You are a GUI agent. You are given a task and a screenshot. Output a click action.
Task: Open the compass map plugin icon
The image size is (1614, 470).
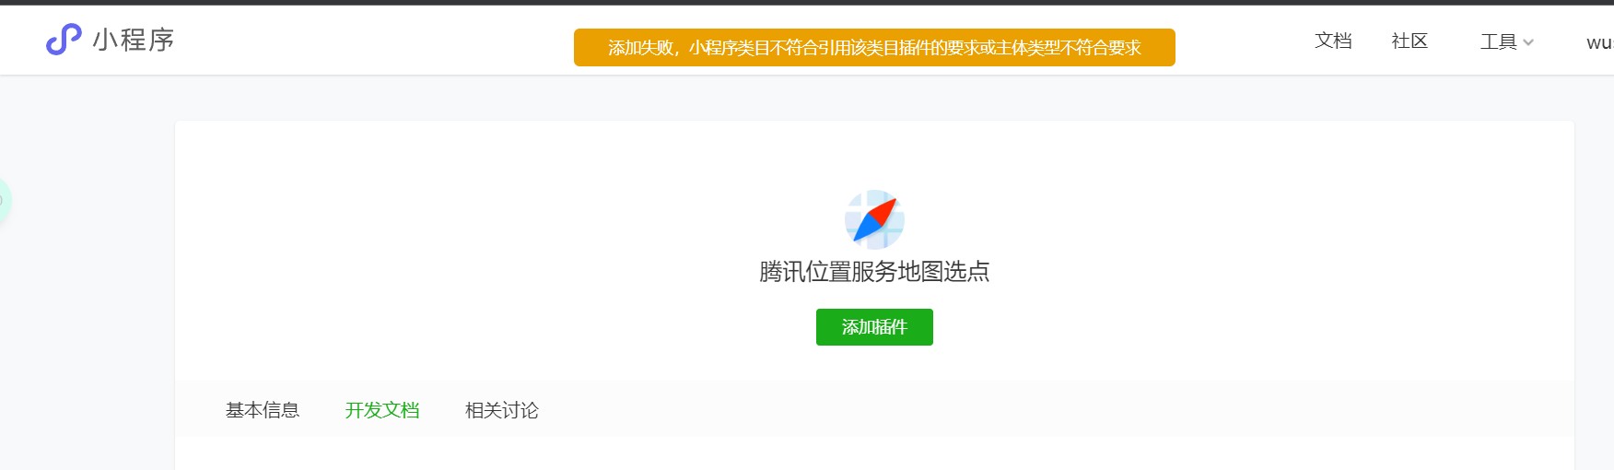pos(874,219)
